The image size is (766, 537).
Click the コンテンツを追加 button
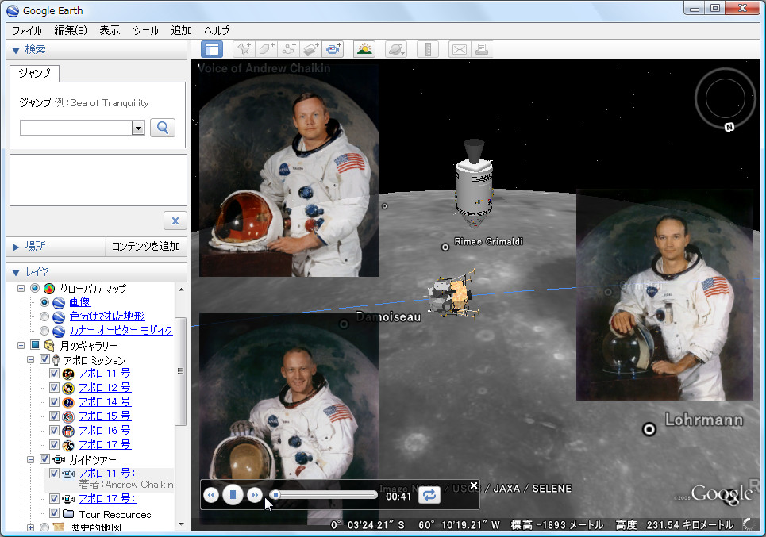pyautogui.click(x=146, y=247)
